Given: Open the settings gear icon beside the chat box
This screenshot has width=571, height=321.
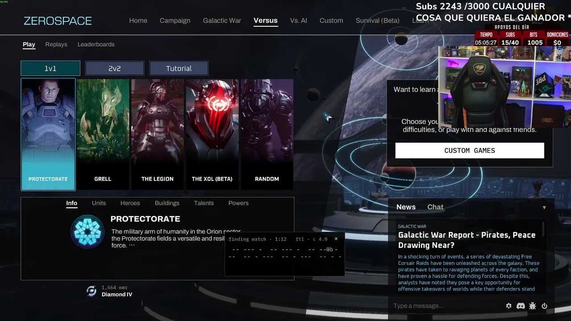Looking at the screenshot, I should click(x=509, y=306).
